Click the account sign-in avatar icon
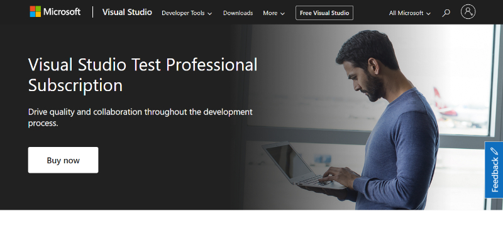Viewport: 503px width, 228px height. [x=468, y=12]
